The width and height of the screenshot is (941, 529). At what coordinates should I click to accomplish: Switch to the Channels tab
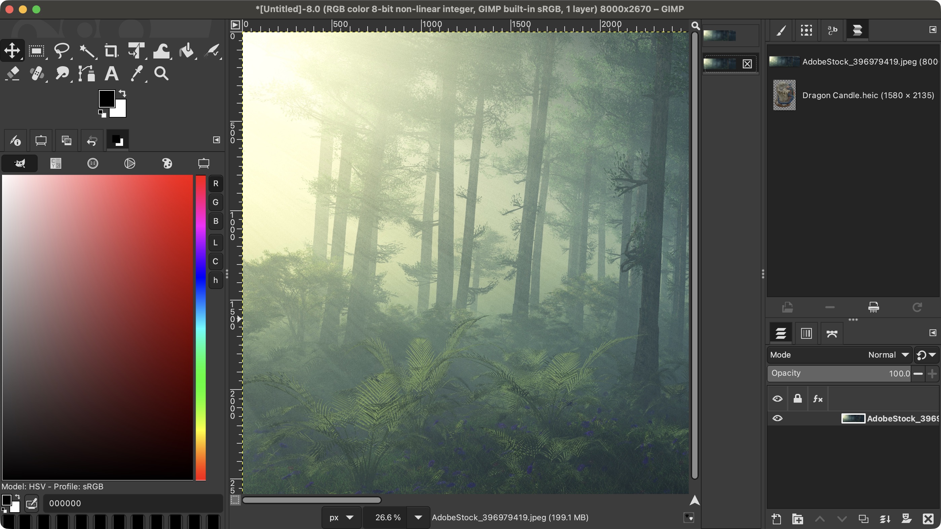point(806,333)
